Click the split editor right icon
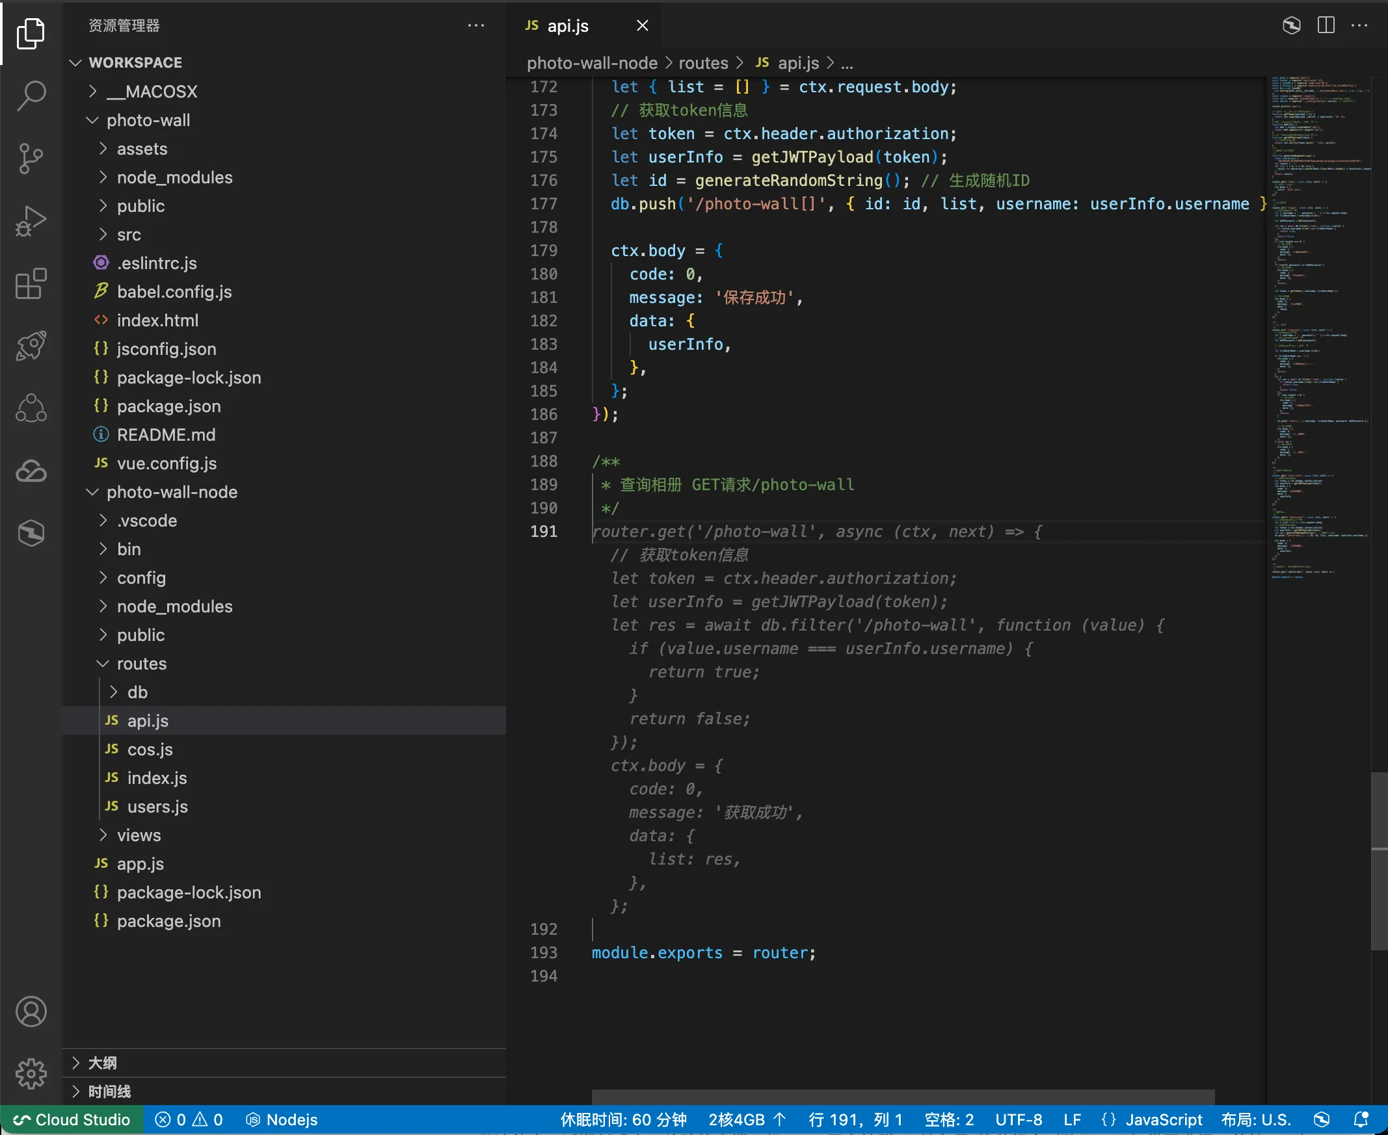The width and height of the screenshot is (1388, 1135). coord(1325,25)
